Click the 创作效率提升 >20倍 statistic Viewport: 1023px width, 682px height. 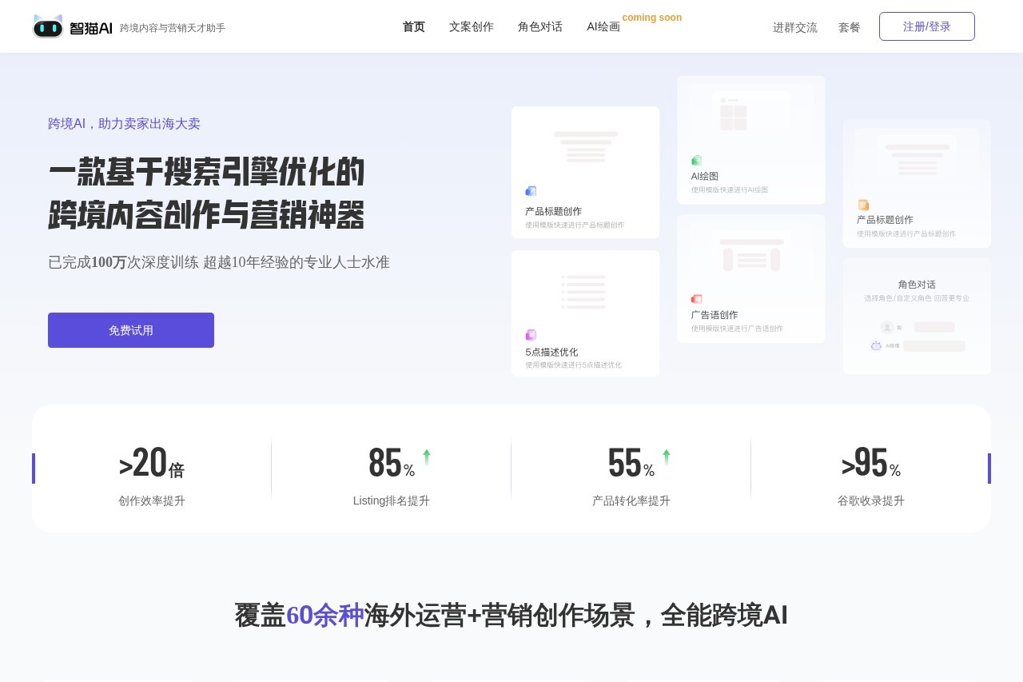152,475
